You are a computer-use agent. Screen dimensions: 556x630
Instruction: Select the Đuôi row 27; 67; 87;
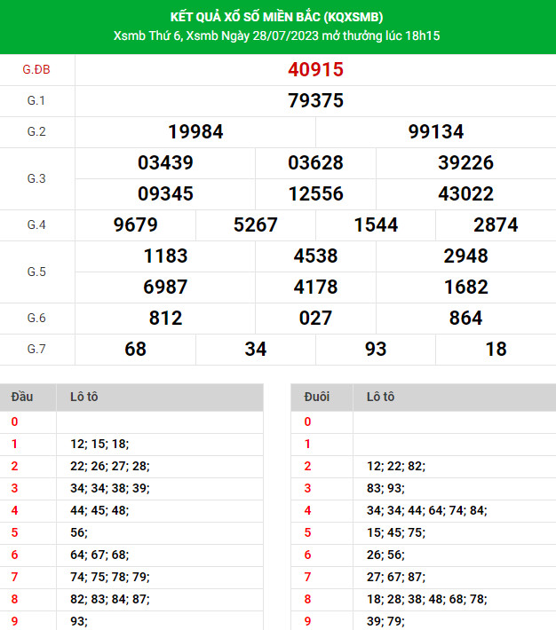pos(424,577)
